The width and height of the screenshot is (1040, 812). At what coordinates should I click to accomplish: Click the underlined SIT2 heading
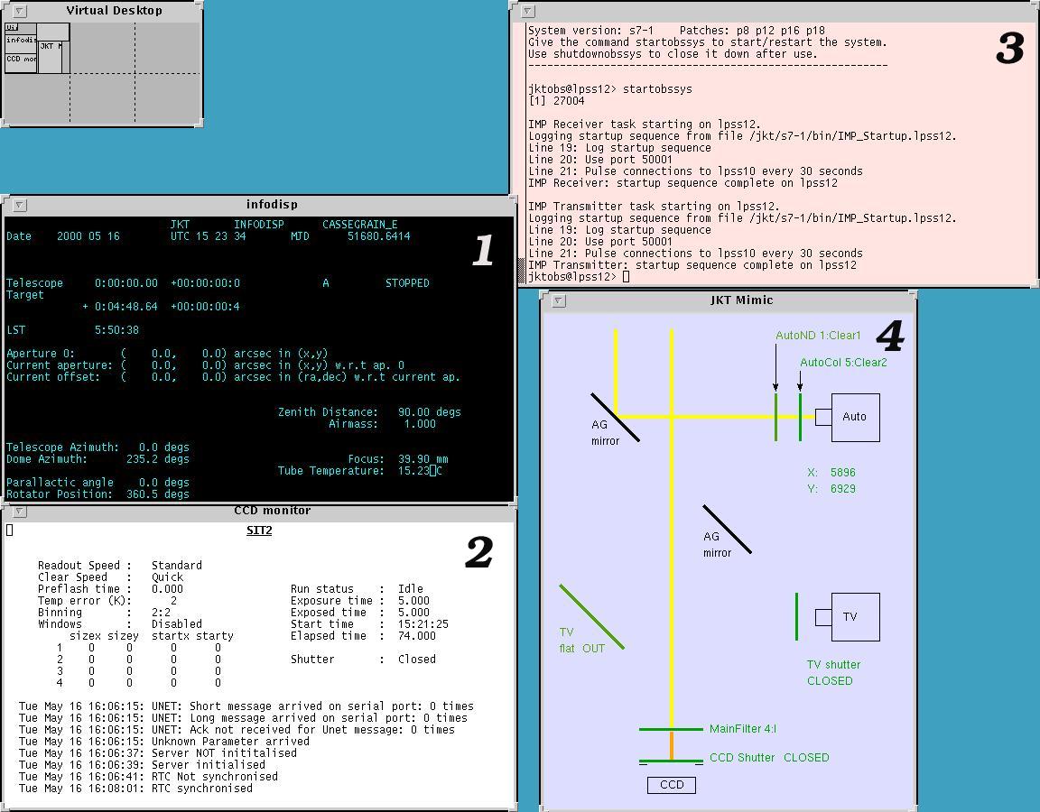[259, 531]
